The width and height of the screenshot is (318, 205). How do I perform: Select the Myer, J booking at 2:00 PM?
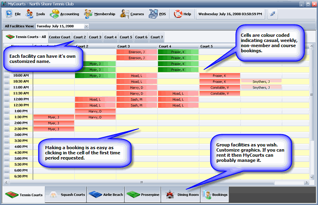point(54,123)
